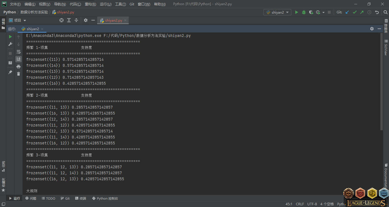Open the UTF-8 encoding selector in the status bar
The height and width of the screenshot is (207, 389).
point(312,204)
